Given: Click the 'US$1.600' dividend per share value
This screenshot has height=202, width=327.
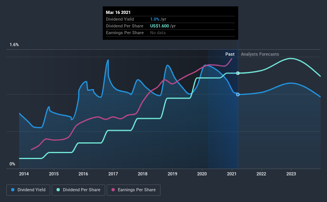Looking at the screenshot, I should 160,26.
